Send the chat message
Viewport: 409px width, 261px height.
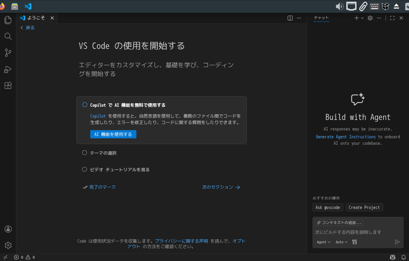(x=397, y=242)
